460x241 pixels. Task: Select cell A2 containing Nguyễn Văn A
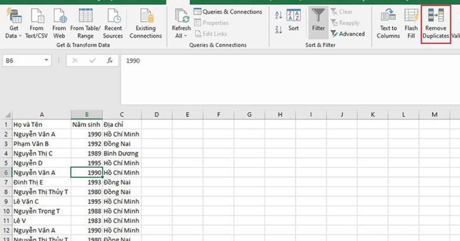click(x=42, y=134)
